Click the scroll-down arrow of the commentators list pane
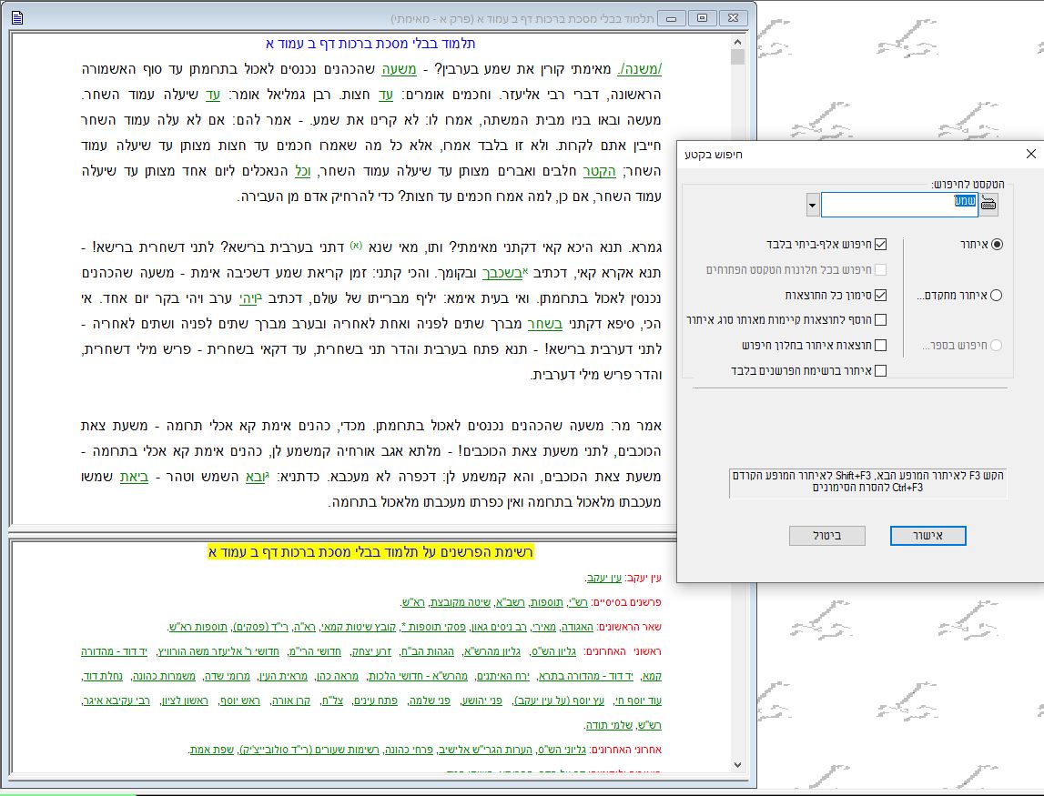Screen dimensions: 1044x796 (x=737, y=765)
